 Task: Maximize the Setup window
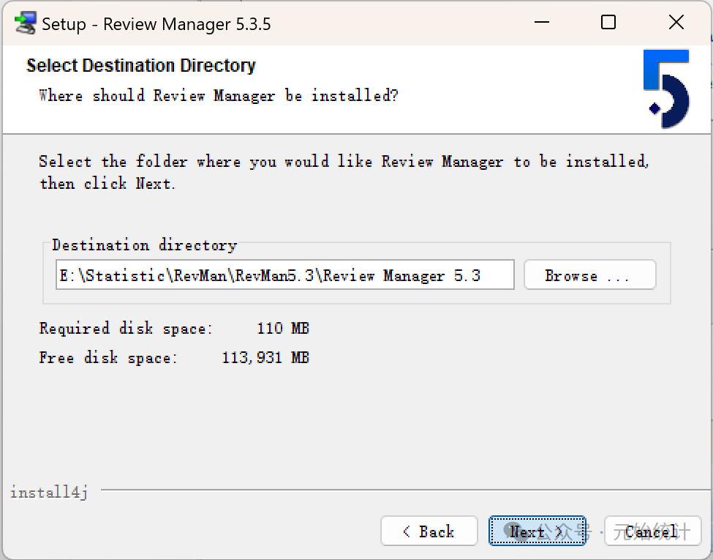point(608,23)
